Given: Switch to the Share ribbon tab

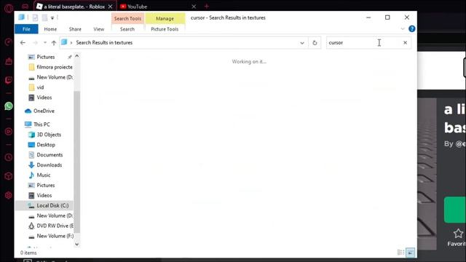Looking at the screenshot, I should click(75, 29).
